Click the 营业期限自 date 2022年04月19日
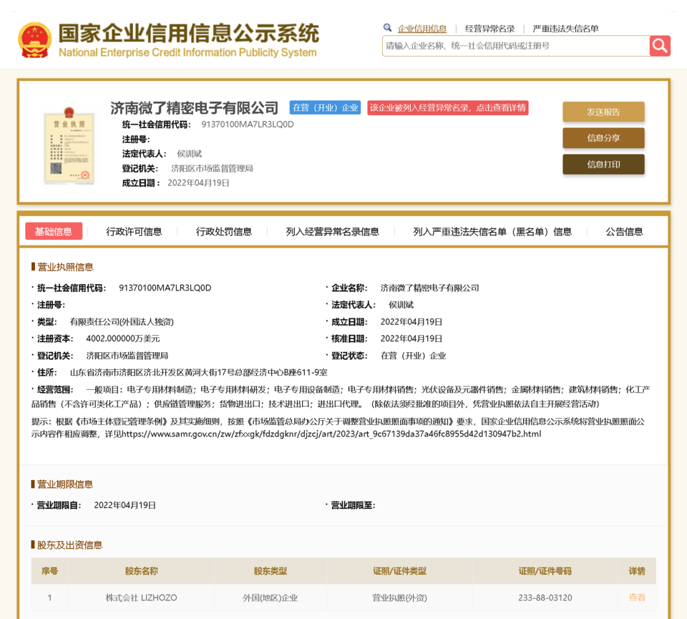687x619 pixels. (x=125, y=505)
